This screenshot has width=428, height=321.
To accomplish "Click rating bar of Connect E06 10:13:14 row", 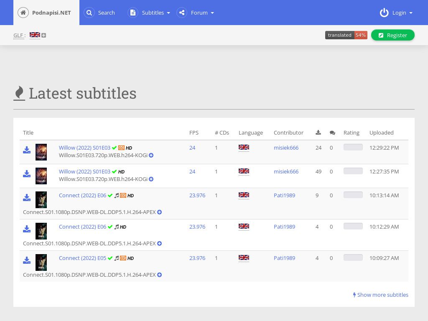I will (x=353, y=195).
